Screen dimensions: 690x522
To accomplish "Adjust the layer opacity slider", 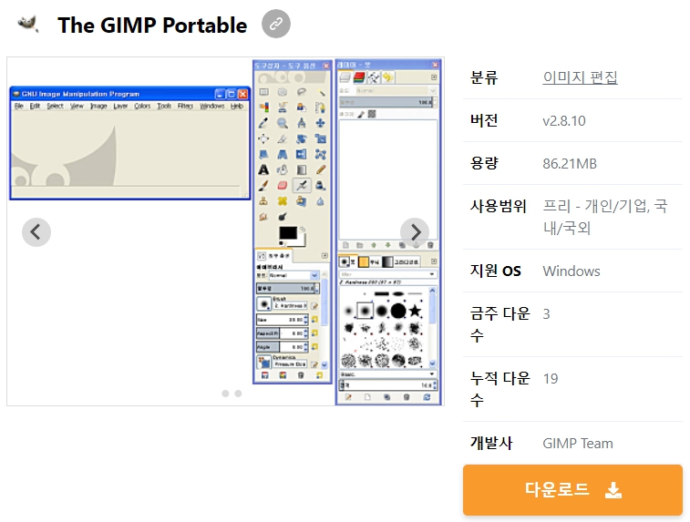I will (388, 102).
